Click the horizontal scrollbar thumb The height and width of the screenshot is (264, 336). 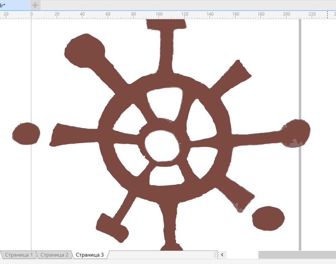[297, 255]
